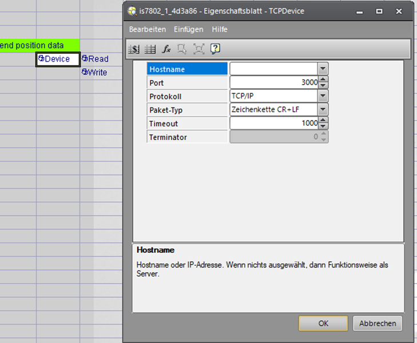Click the Abbrechen button

pyautogui.click(x=378, y=324)
